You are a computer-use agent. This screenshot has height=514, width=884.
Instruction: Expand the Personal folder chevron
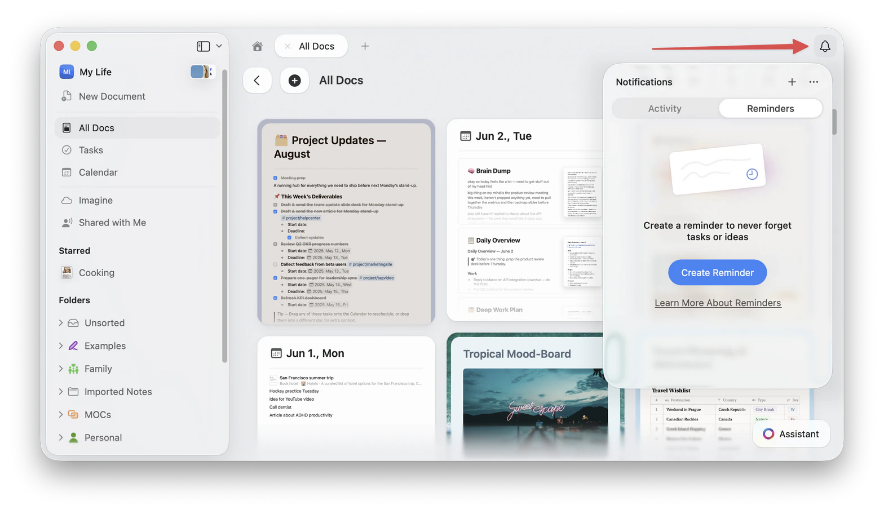click(x=61, y=437)
